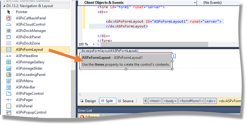Select the ASPxMenu icon
247x125 pixels.
pos(9,81)
